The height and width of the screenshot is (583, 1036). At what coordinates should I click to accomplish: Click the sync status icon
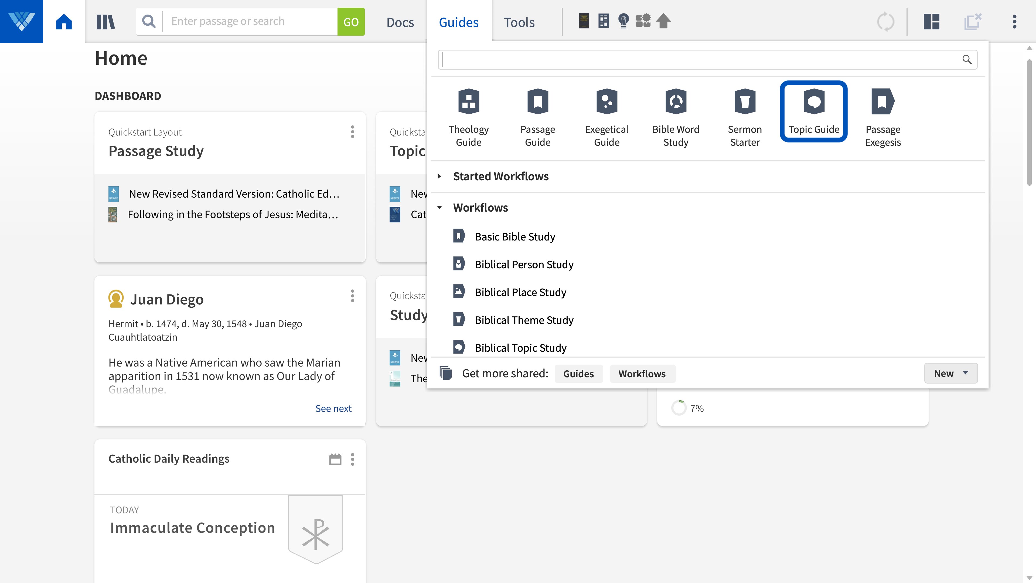885,22
